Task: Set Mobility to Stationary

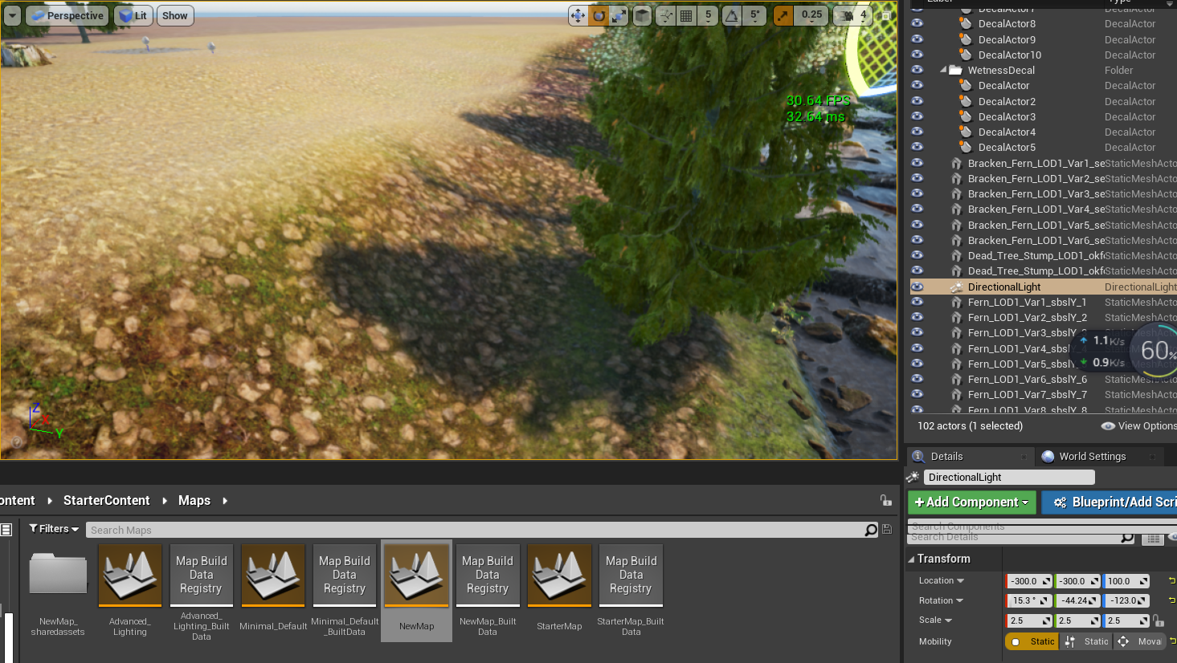Action: 1086,641
